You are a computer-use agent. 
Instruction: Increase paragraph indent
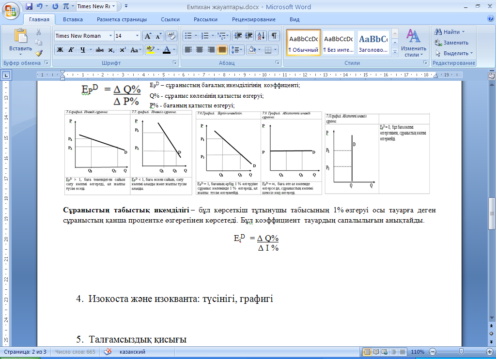(248, 36)
